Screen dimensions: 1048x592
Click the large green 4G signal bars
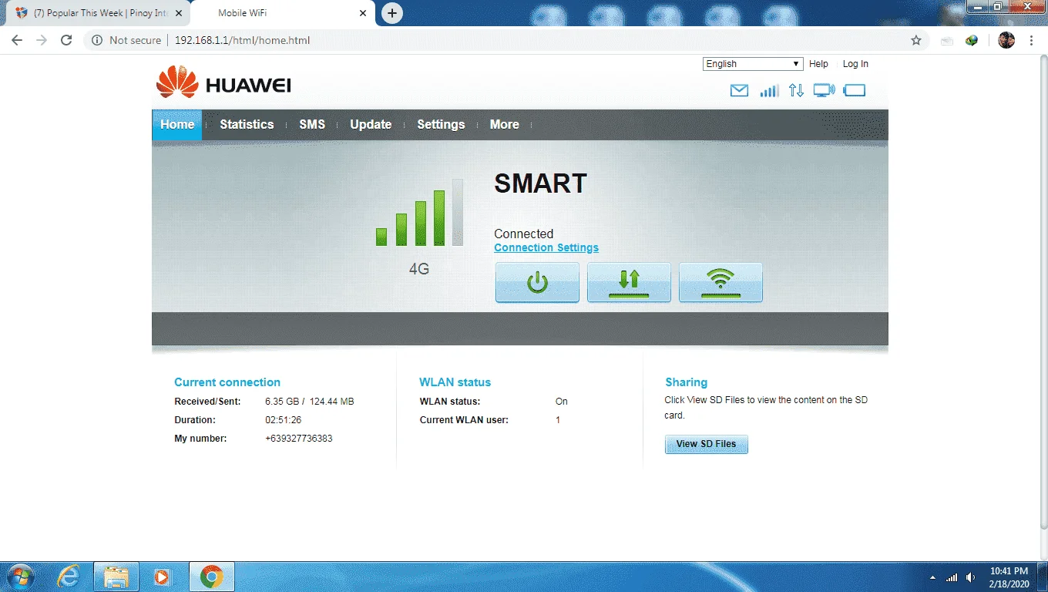[x=419, y=213]
